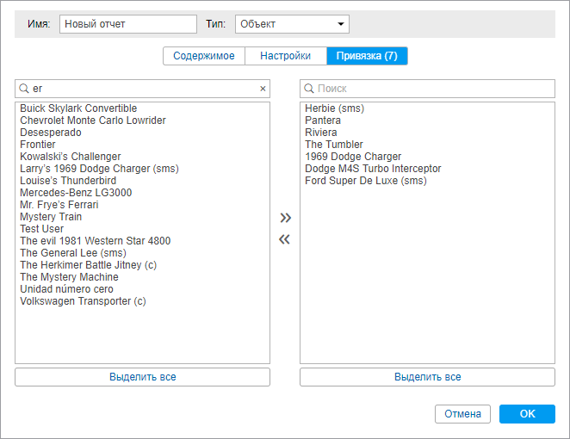Image resolution: width=570 pixels, height=439 pixels.
Task: Click the magnifier icon in left search box
Action: (24, 89)
